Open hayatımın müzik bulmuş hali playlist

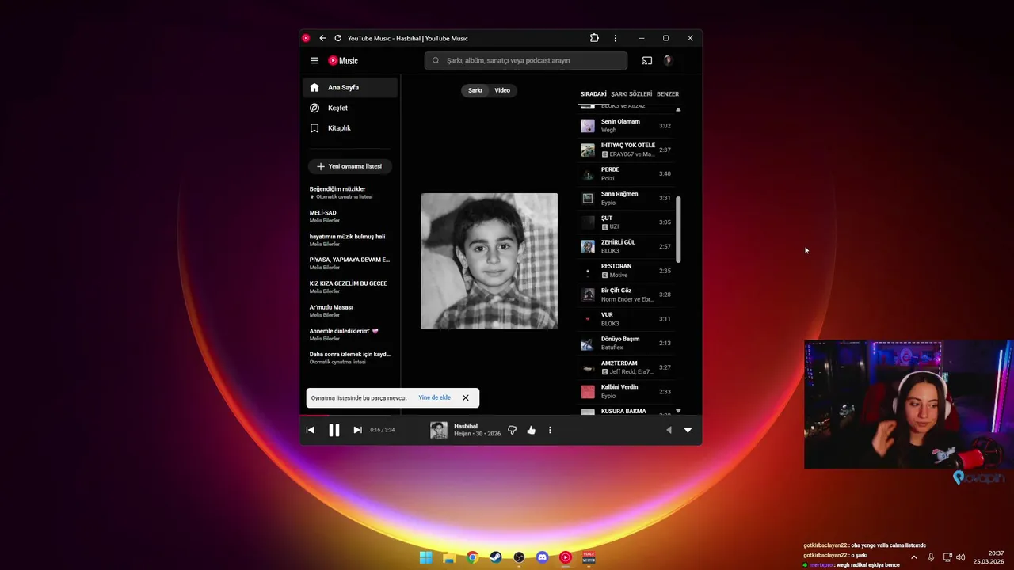click(350, 240)
